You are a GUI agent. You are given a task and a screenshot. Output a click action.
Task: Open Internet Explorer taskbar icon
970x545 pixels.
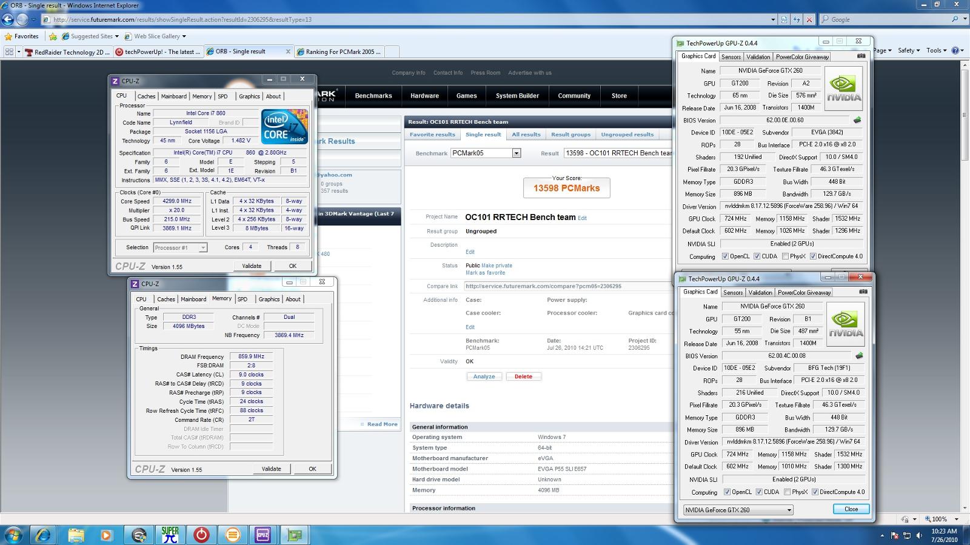tap(43, 535)
